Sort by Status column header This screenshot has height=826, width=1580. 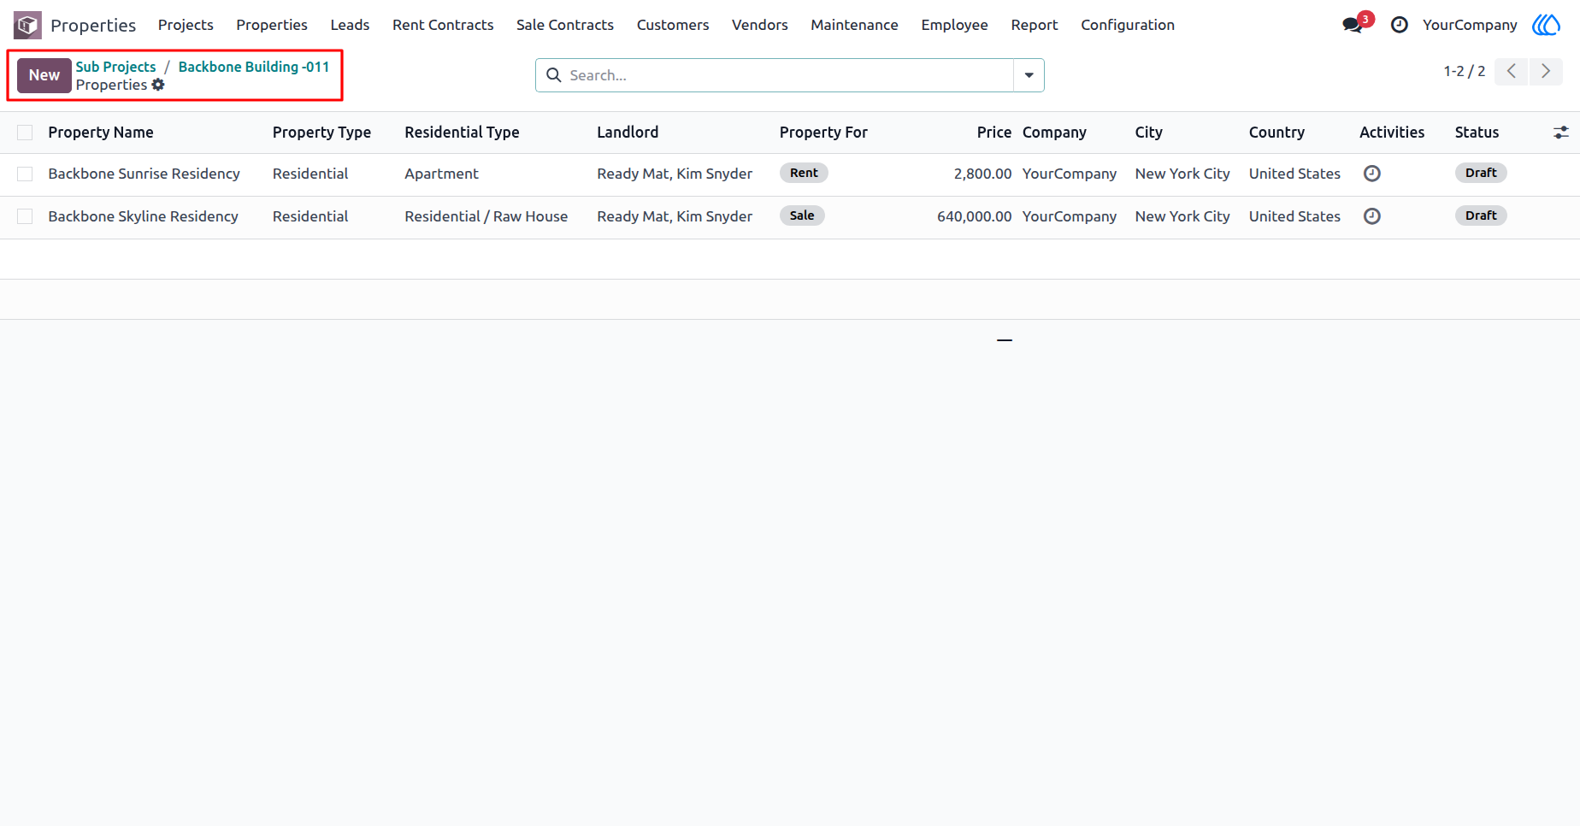(1477, 133)
